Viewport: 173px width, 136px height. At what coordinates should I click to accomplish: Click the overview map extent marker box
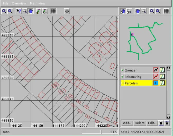(x=132, y=35)
